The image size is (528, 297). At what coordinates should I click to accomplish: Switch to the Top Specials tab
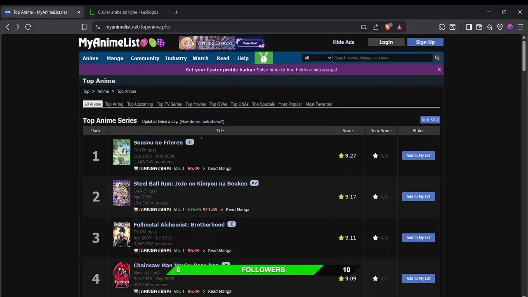point(264,104)
